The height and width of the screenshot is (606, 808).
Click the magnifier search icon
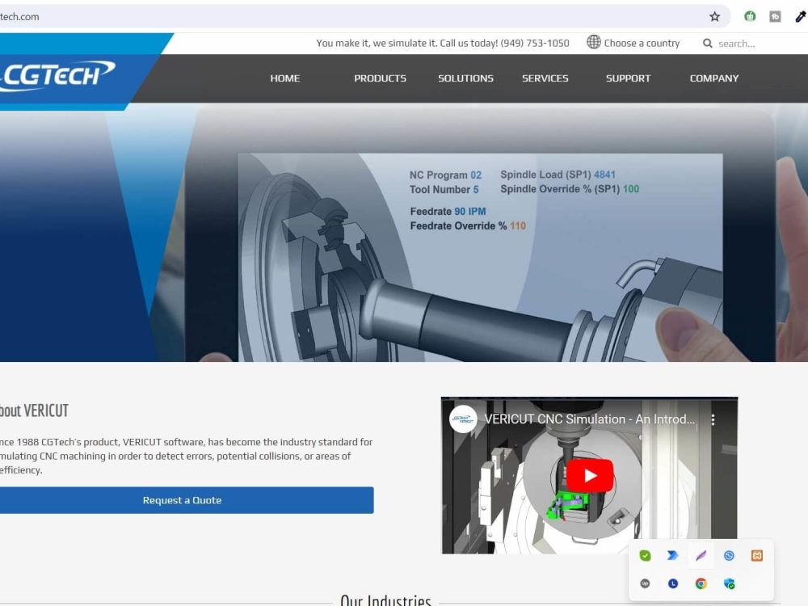(x=708, y=44)
